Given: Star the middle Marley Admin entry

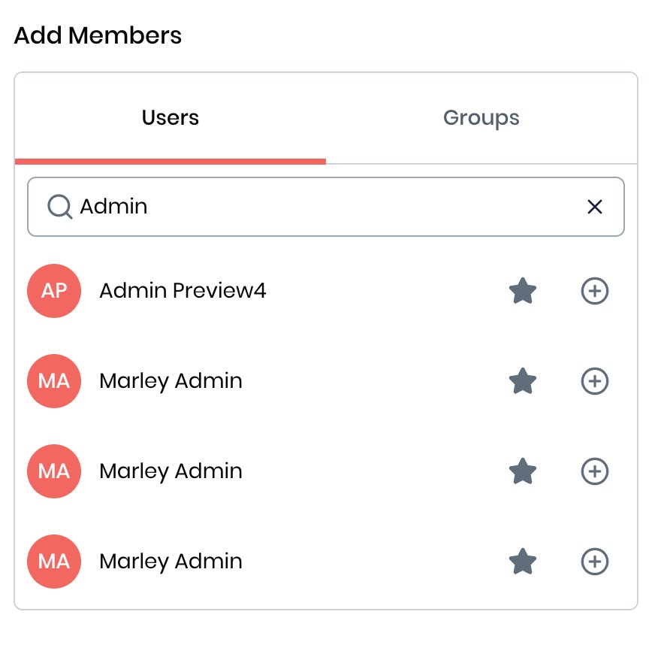Looking at the screenshot, I should [522, 471].
